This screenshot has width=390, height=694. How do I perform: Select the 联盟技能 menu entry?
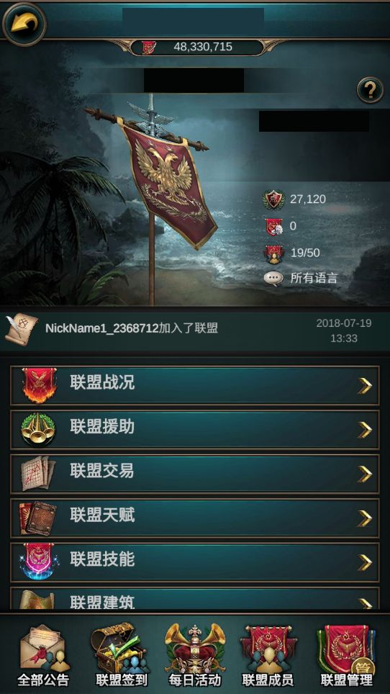pyautogui.click(x=194, y=562)
